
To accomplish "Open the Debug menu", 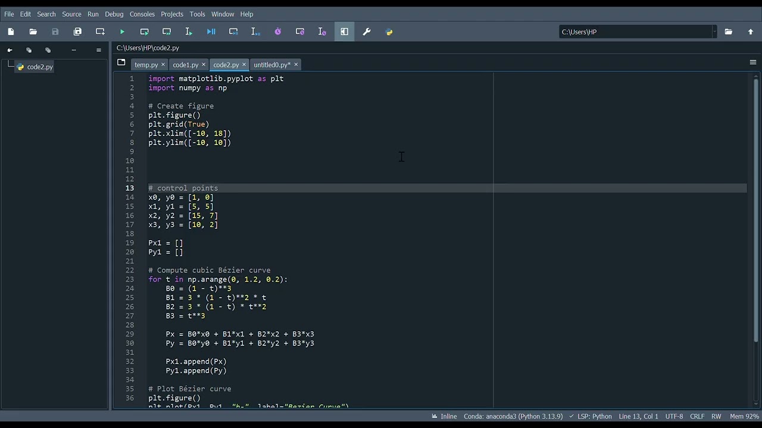I will coord(114,14).
